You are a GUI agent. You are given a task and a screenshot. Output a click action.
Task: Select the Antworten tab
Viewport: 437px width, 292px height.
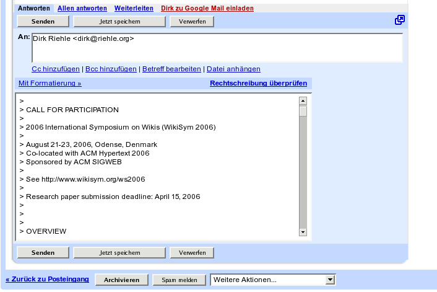pos(33,9)
